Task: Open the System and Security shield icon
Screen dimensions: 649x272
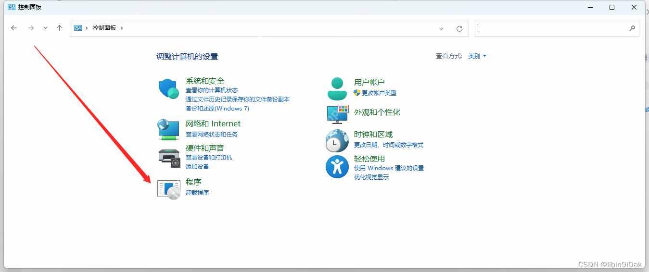Action: [x=169, y=89]
